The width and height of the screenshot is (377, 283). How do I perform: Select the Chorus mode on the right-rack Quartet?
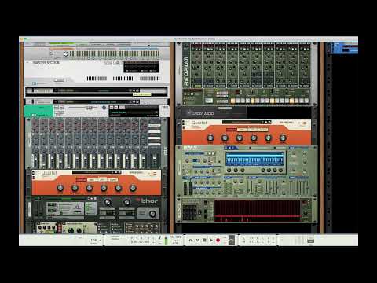point(231,130)
